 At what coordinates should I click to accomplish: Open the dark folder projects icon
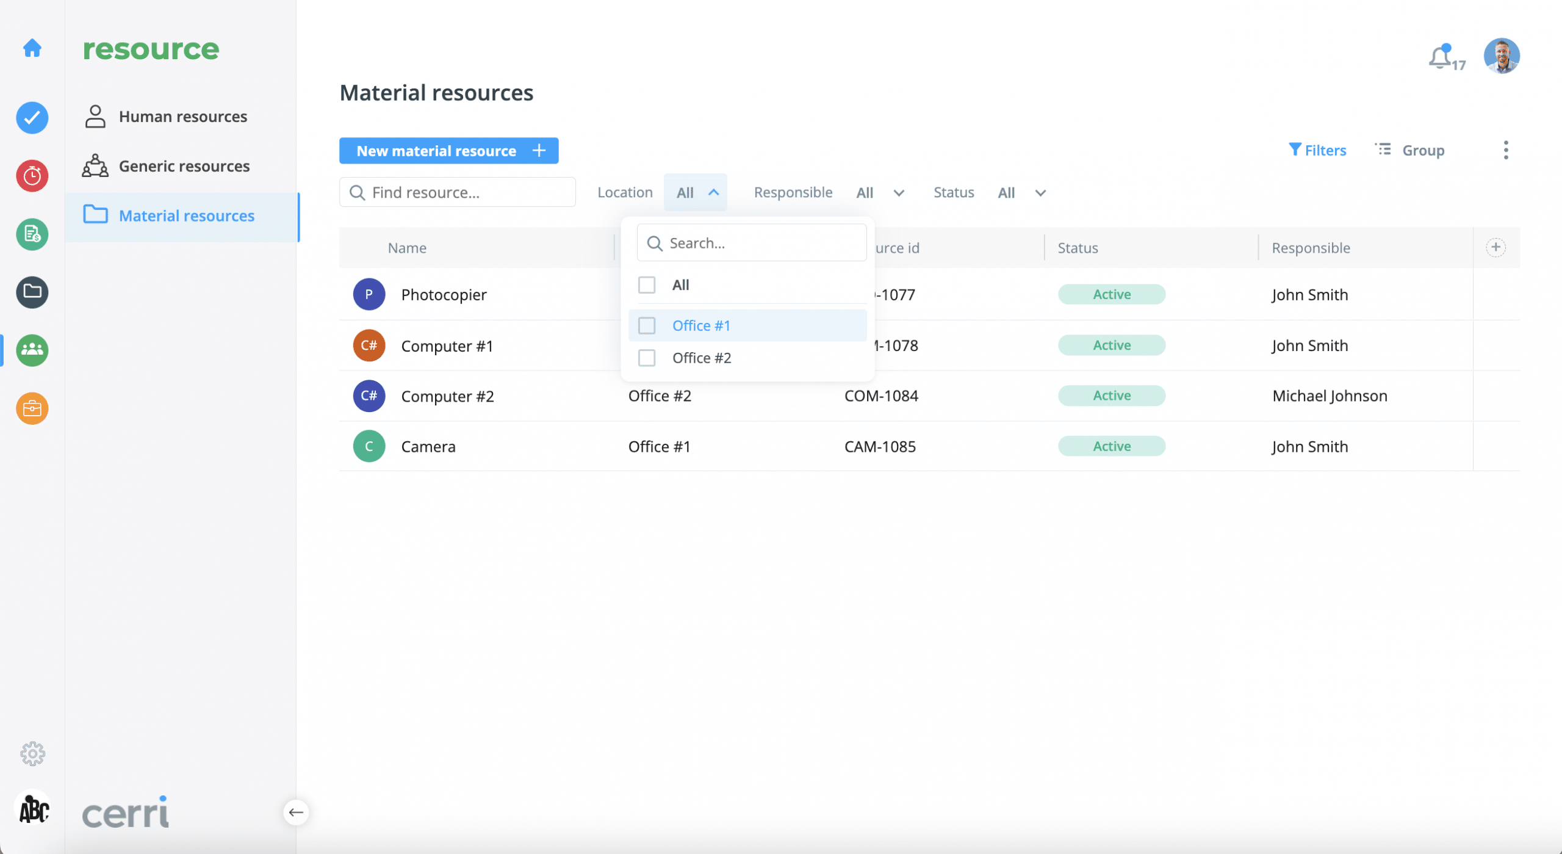(x=32, y=292)
